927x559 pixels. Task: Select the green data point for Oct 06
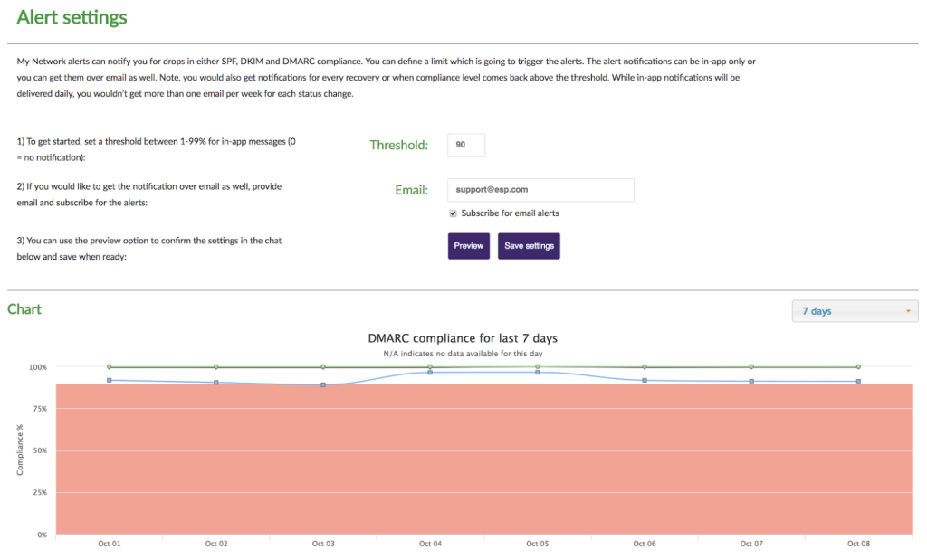pos(645,367)
